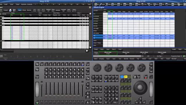This screenshot has height=105, width=186.
Task: Click the blue softkey on front panel
Action: pyautogui.click(x=122, y=76)
